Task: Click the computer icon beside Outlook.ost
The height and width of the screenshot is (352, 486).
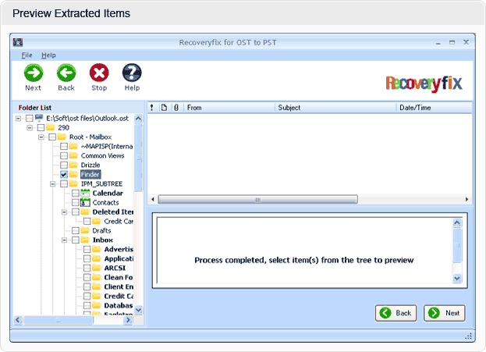Action: click(x=39, y=118)
